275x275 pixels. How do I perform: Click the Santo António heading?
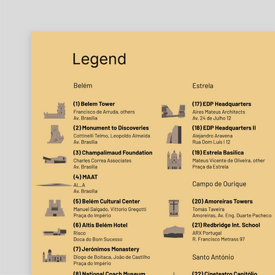point(213,257)
